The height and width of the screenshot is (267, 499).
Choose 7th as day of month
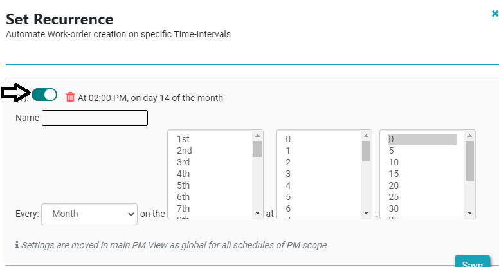(184, 208)
